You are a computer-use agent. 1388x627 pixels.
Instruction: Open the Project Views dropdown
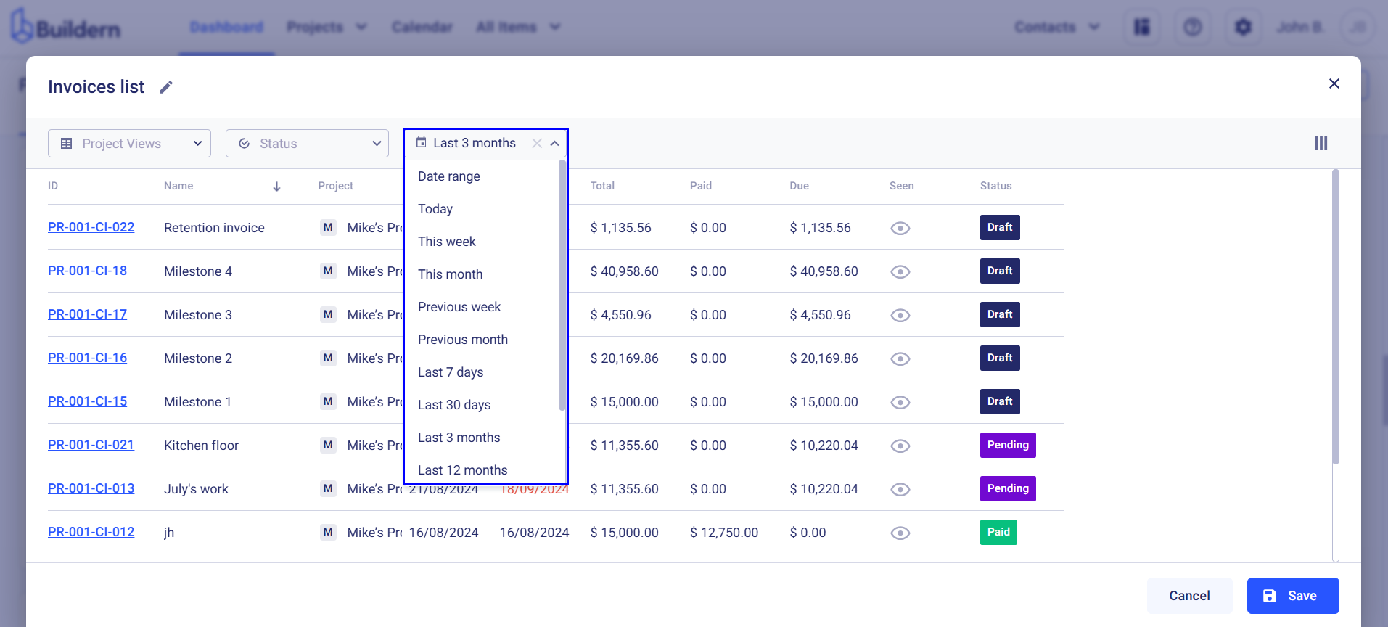129,143
